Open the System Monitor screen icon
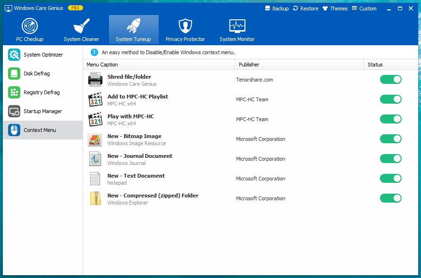Image resolution: width=421 pixels, height=278 pixels. [x=237, y=26]
